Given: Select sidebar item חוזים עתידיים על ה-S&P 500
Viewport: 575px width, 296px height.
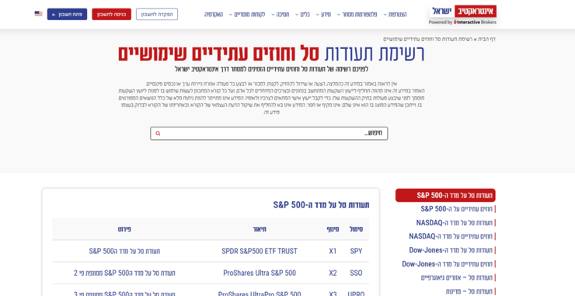Looking at the screenshot, I should [458, 209].
